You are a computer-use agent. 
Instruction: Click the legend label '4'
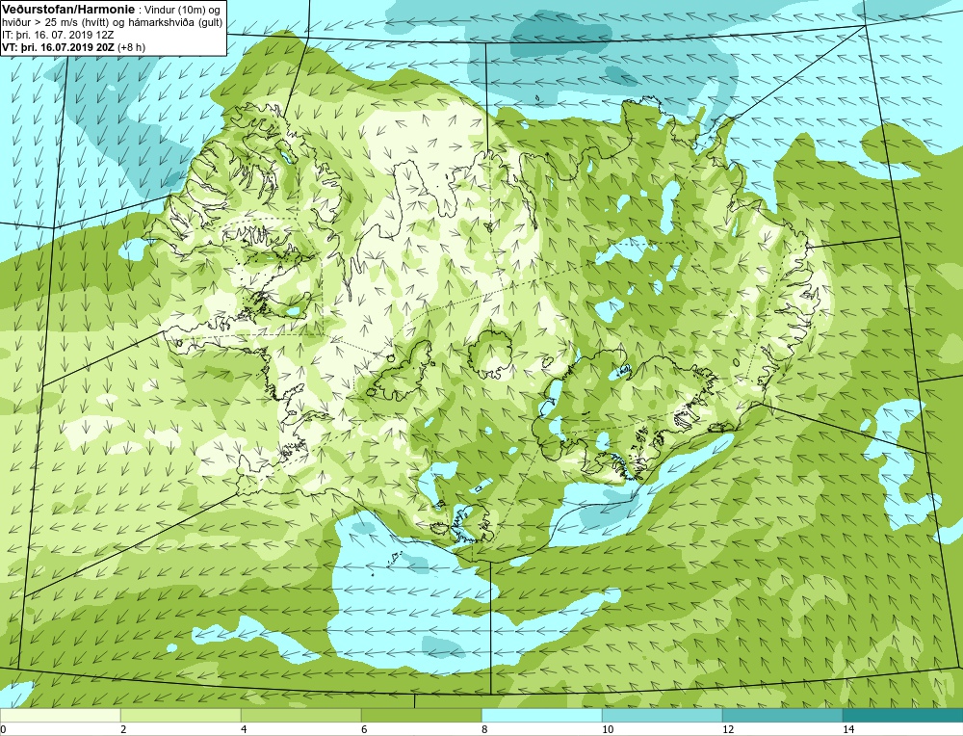(244, 729)
